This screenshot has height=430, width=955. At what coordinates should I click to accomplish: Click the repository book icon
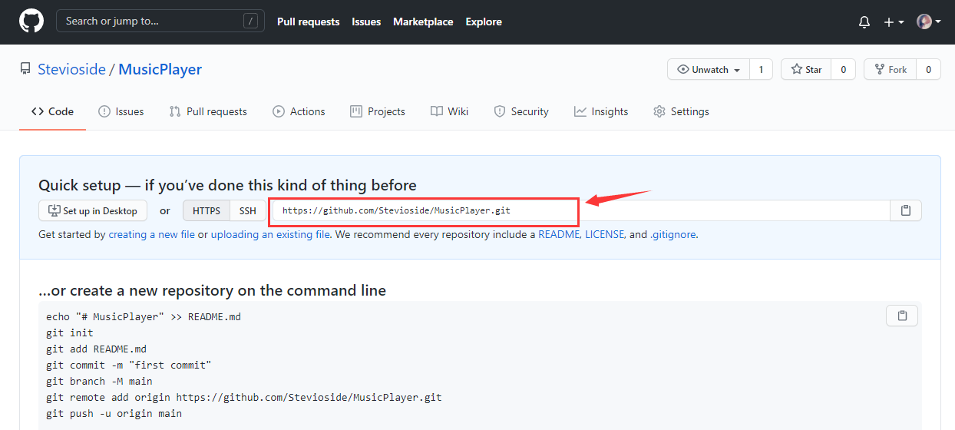(x=25, y=69)
